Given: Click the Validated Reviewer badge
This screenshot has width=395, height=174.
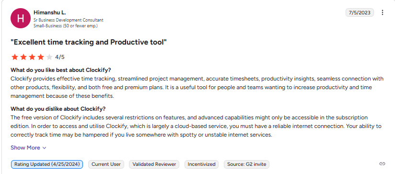Looking at the screenshot, I should (x=154, y=164).
